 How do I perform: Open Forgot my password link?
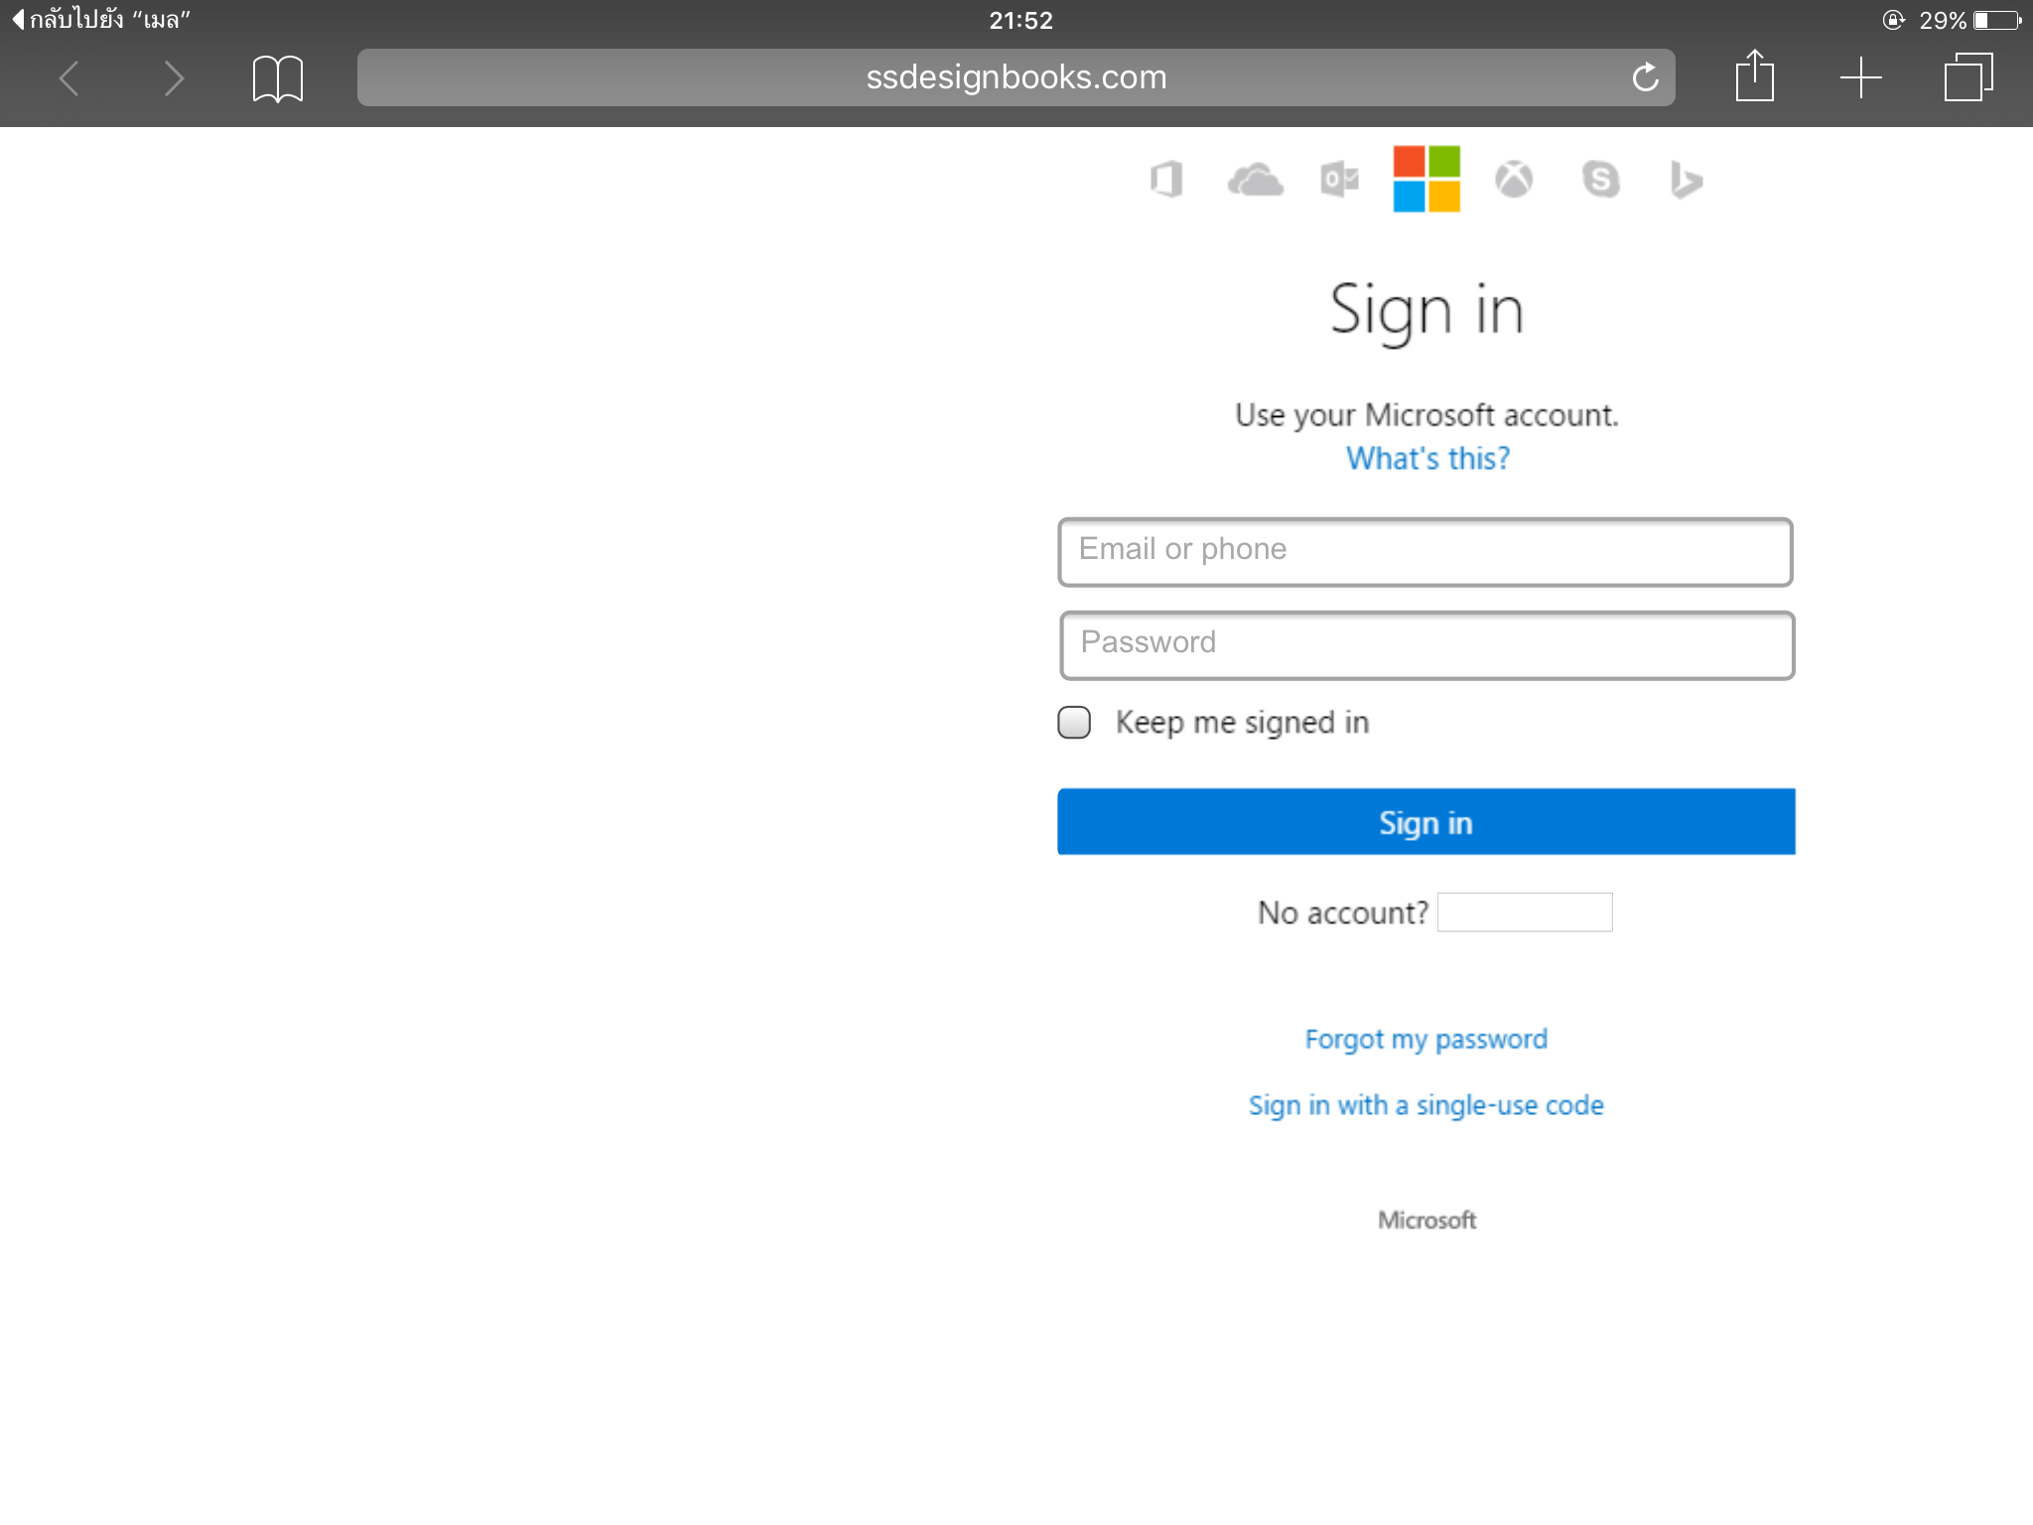1426,1040
